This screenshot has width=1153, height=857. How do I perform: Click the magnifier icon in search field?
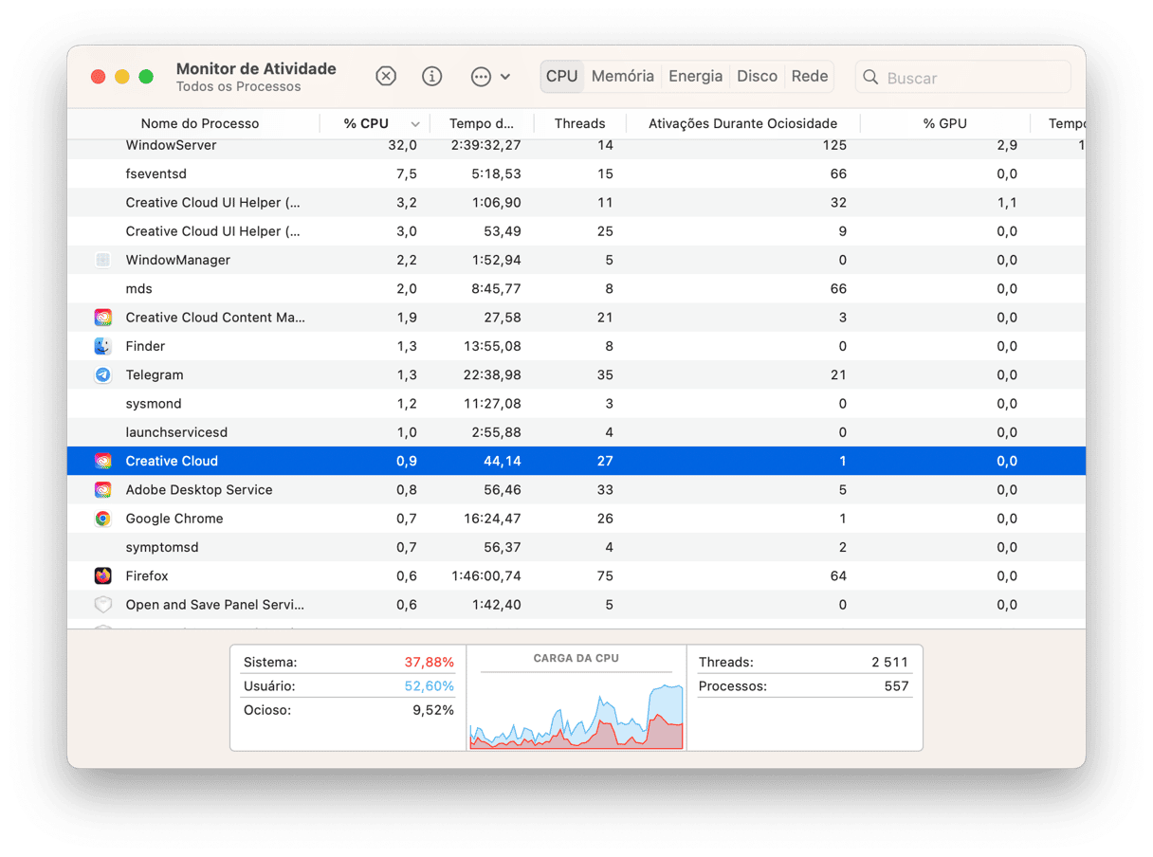click(x=870, y=78)
